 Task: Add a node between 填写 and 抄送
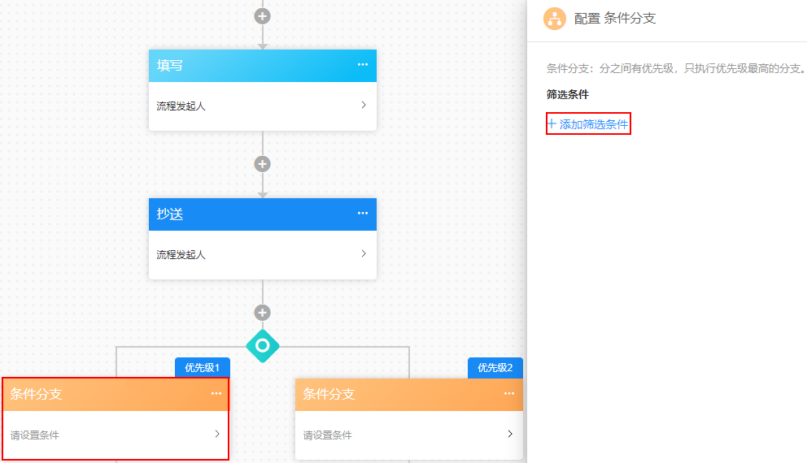(263, 164)
